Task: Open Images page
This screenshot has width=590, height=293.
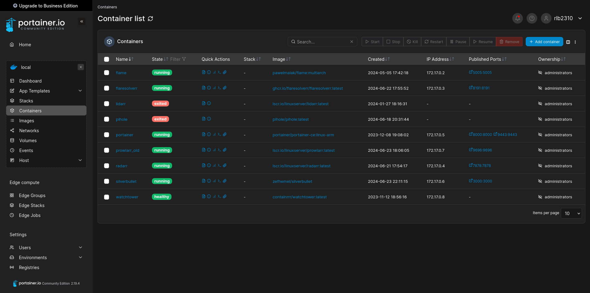Action: coord(46,120)
